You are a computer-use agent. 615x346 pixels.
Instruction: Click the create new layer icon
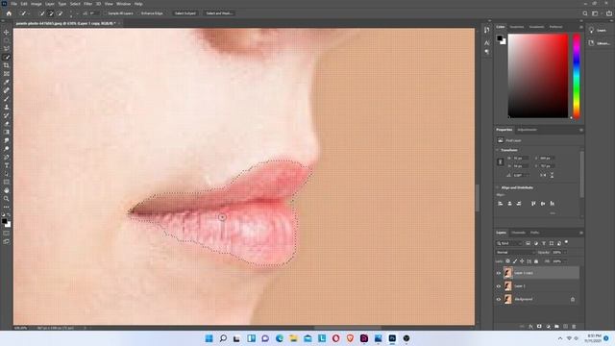pyautogui.click(x=565, y=327)
